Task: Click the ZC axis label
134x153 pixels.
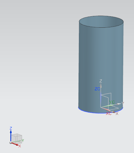Action: point(97,89)
